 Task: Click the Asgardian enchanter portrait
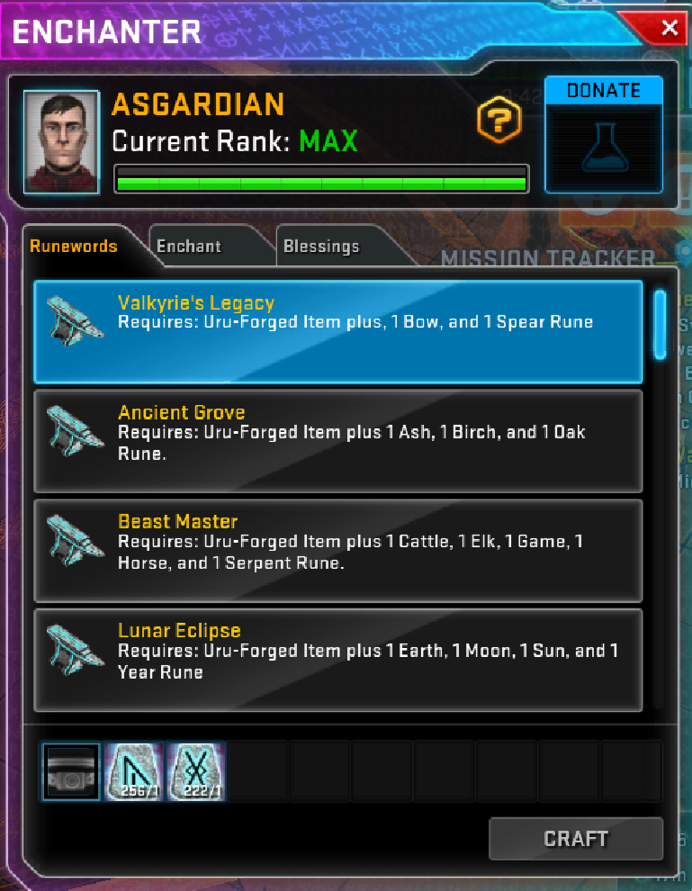(x=61, y=142)
